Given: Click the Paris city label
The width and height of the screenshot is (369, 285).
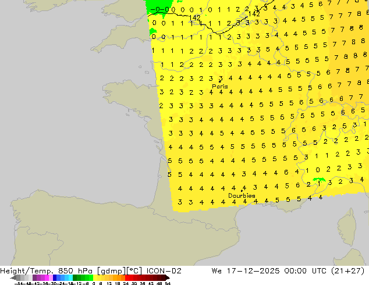Looking at the screenshot, I should [220, 87].
